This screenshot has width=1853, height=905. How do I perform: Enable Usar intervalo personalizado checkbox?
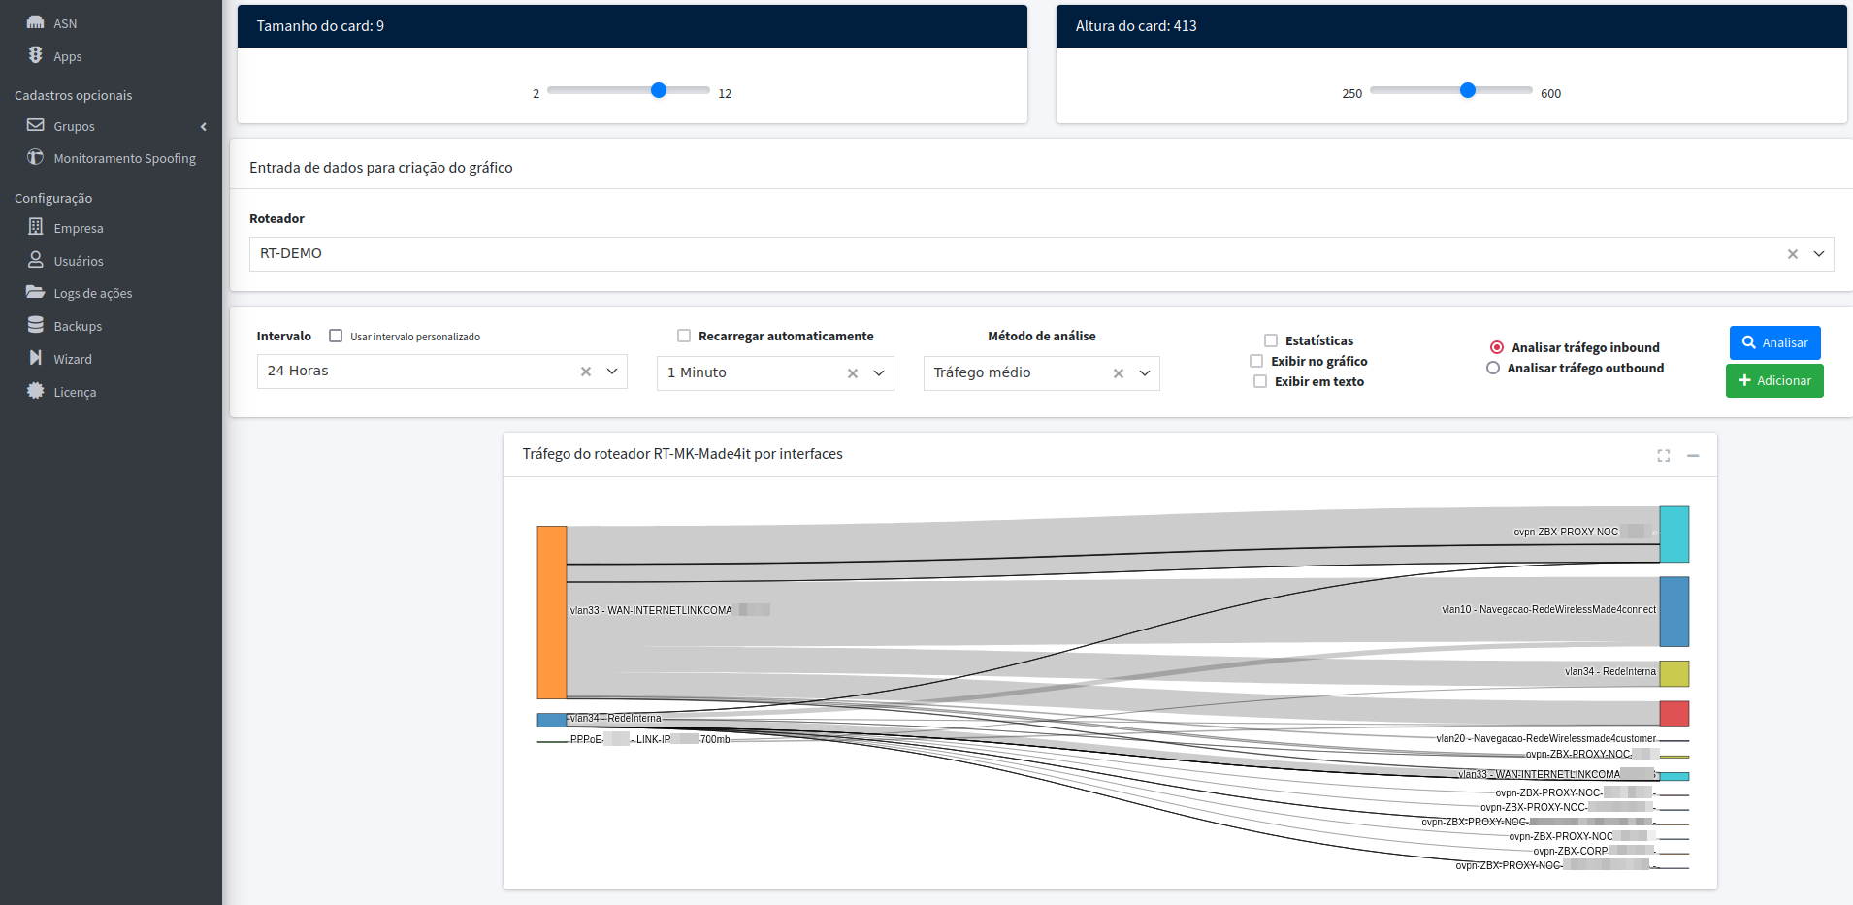tap(336, 336)
